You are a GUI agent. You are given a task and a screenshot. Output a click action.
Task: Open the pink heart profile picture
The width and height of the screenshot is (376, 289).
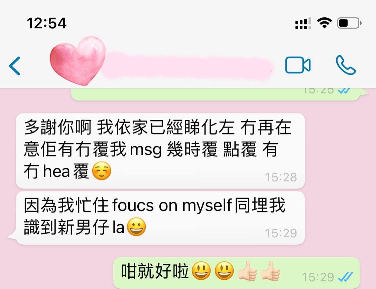click(78, 61)
